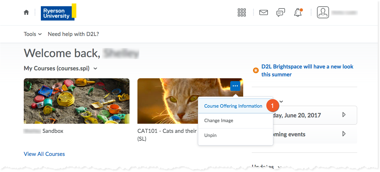Image resolution: width=380 pixels, height=172 pixels.
Task: Open the message alerts envelope icon
Action: (263, 13)
